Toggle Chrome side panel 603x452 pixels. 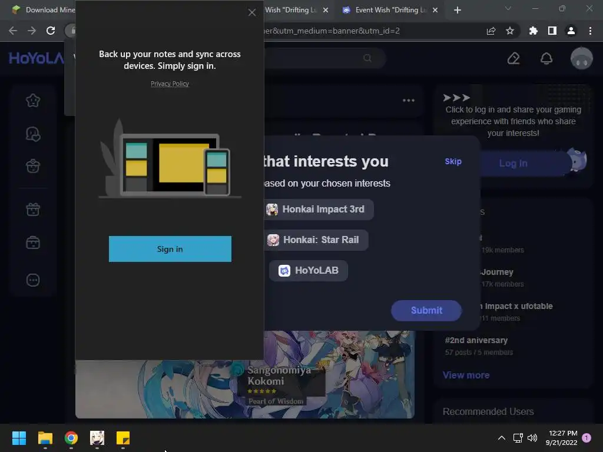tap(552, 31)
